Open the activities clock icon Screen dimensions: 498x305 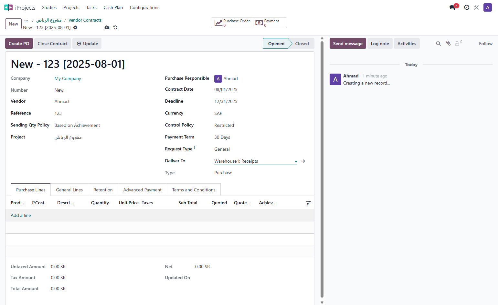point(467,7)
